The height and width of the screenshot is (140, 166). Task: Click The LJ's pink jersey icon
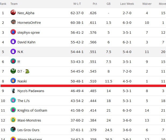(x=13, y=100)
